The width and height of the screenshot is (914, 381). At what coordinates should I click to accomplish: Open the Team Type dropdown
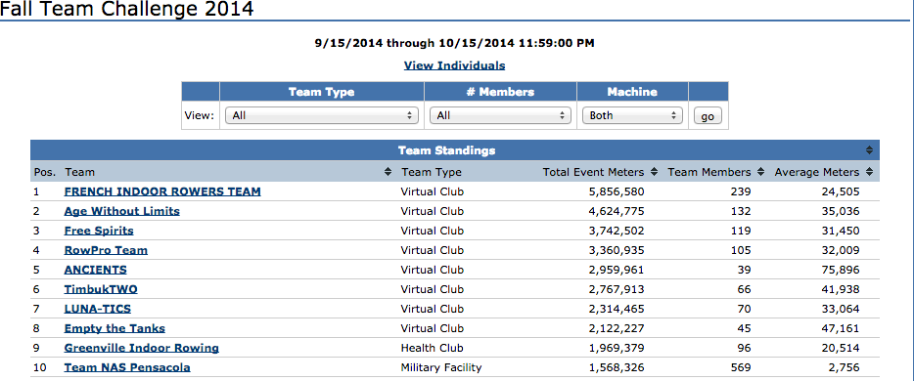click(x=322, y=115)
